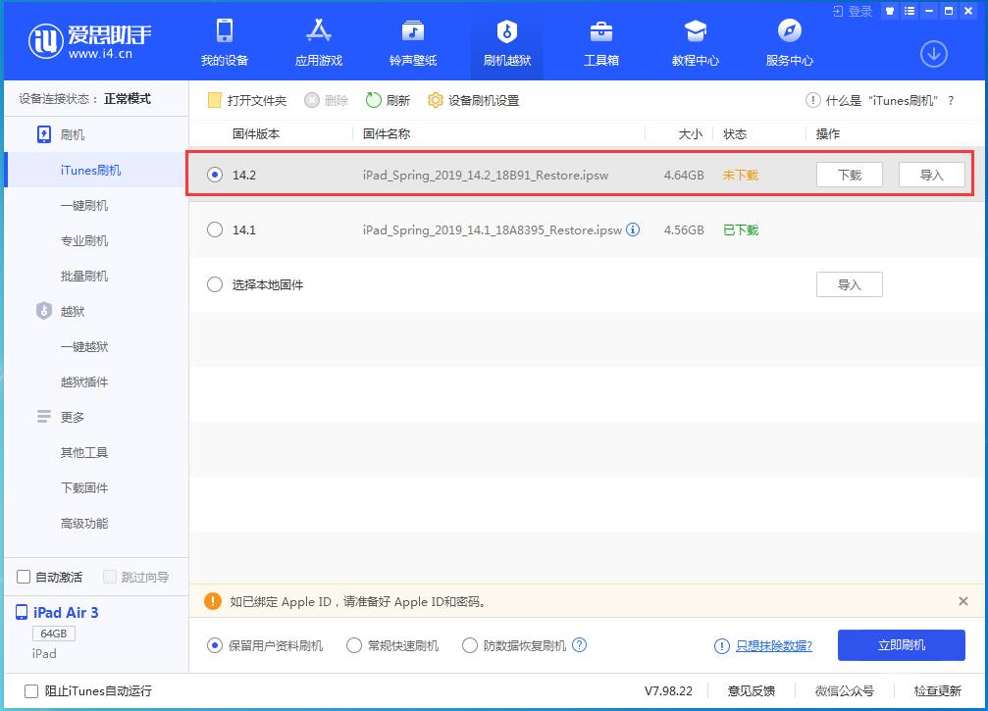Open the 铃声壁纸 (Ringtones & Wallpapers) section
Screen dimensions: 988x711
[411, 41]
